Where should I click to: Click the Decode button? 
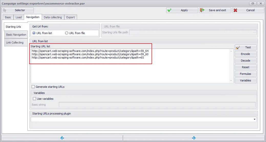246,61
